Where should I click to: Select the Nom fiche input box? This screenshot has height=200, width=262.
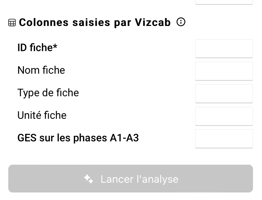(x=224, y=71)
